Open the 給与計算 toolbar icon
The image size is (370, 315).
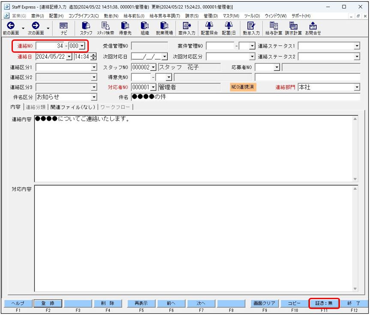(x=274, y=25)
